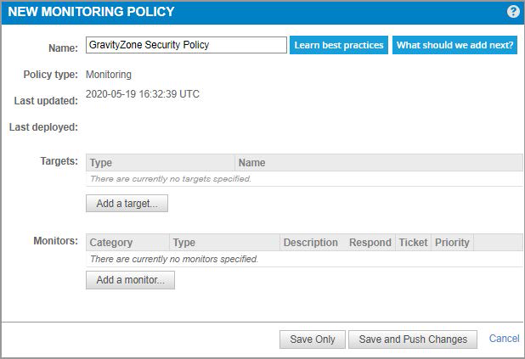
Task: Click Add a target button
Action: tap(127, 204)
